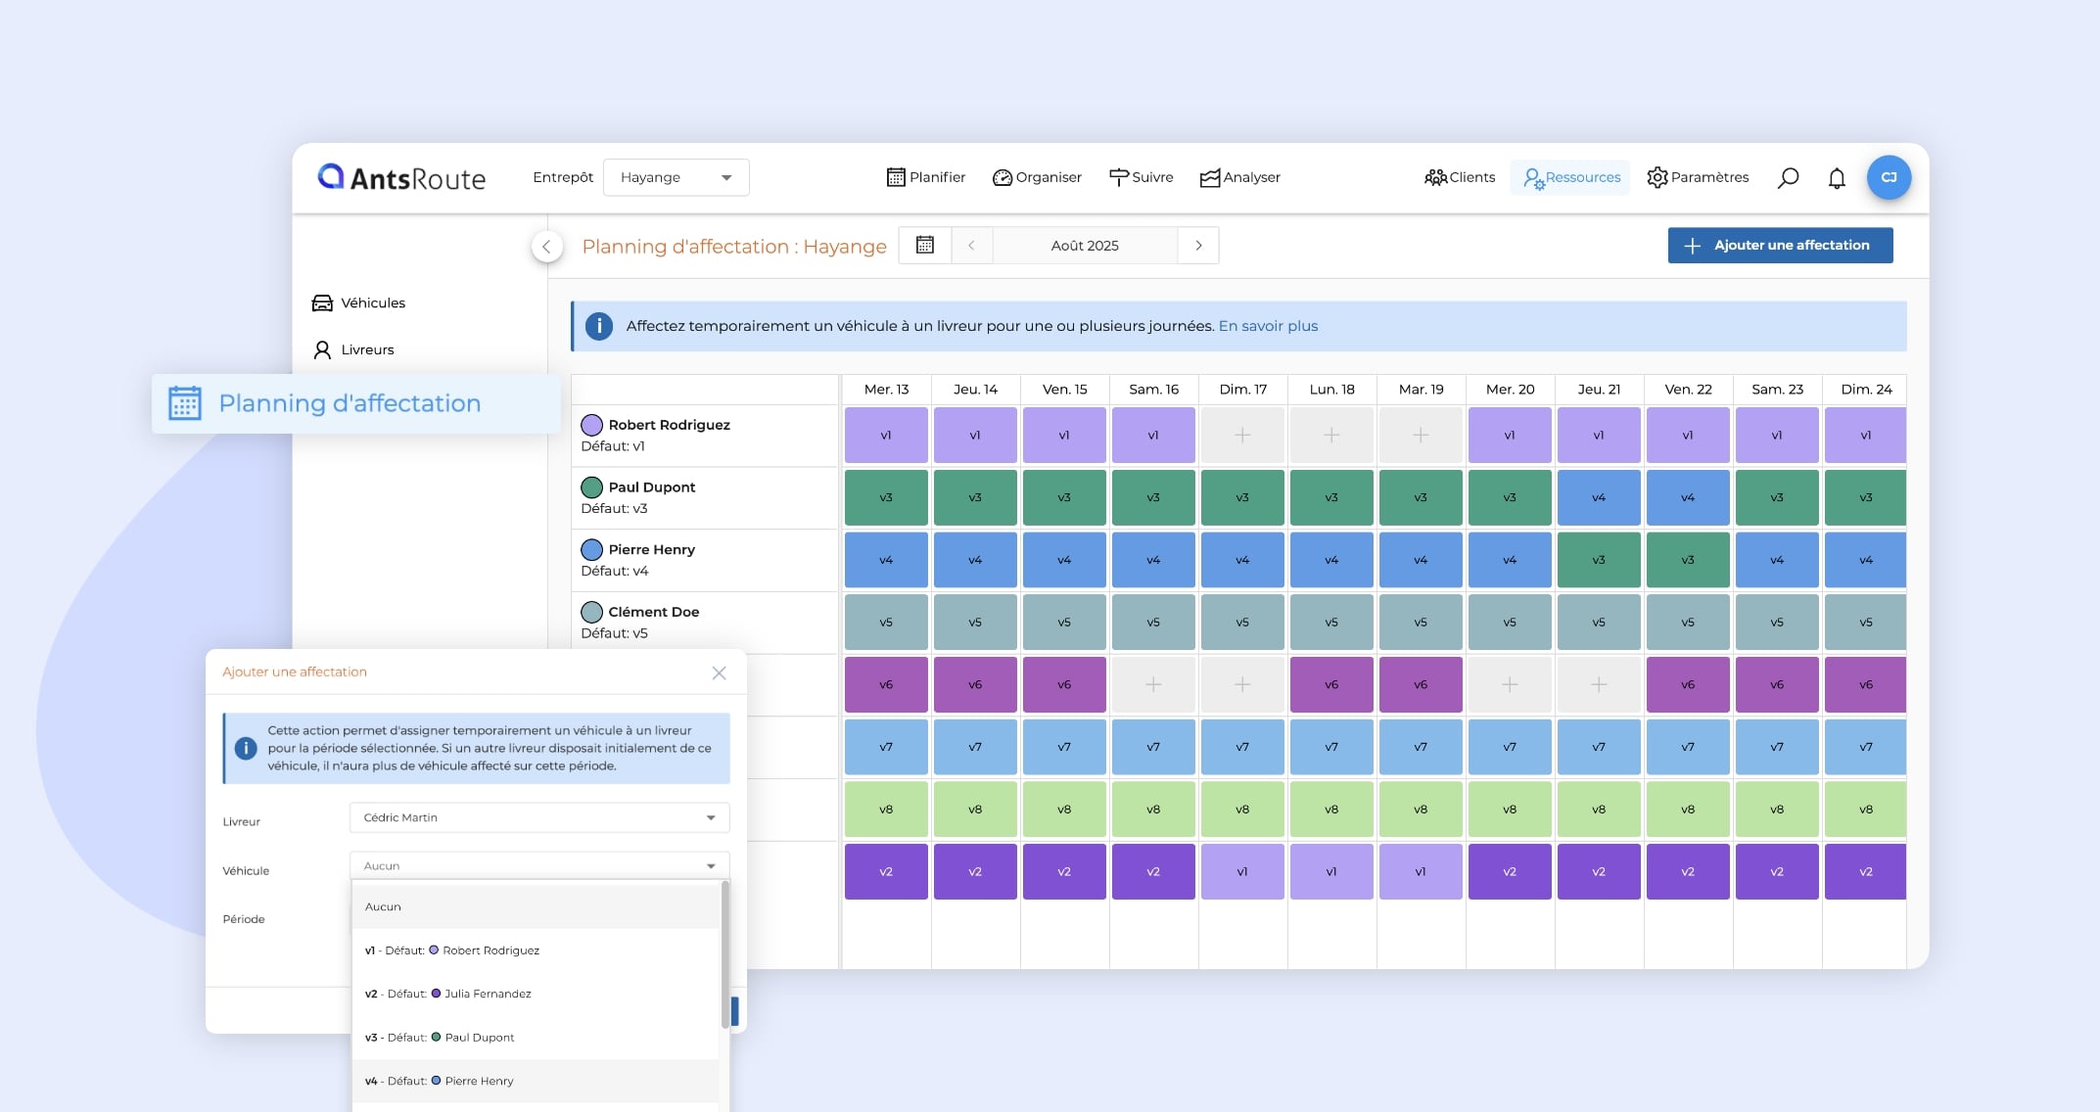Open the Ressources section
Image resolution: width=2100 pixels, height=1112 pixels.
pos(1571,177)
